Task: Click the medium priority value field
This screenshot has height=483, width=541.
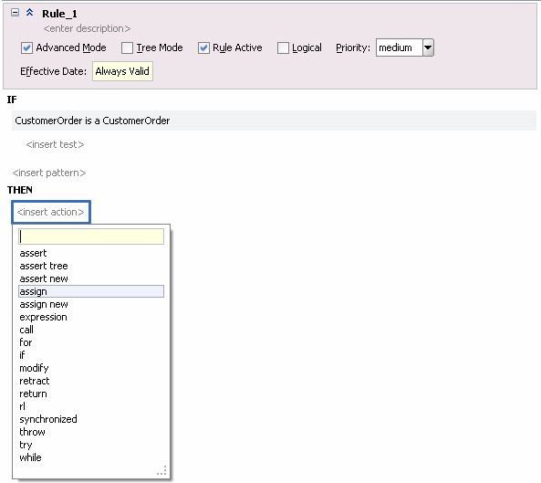Action: (400, 47)
